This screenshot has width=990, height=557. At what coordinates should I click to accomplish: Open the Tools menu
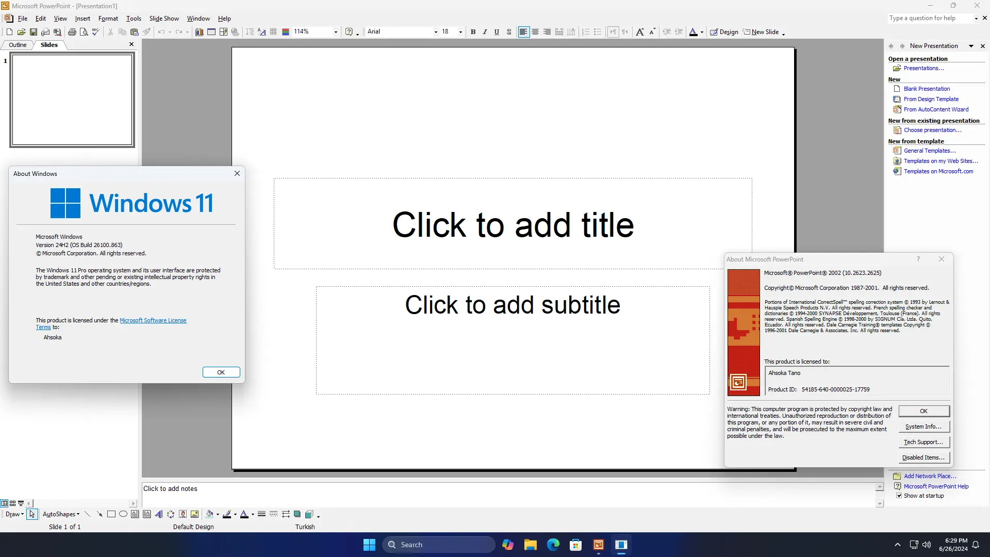tap(134, 19)
